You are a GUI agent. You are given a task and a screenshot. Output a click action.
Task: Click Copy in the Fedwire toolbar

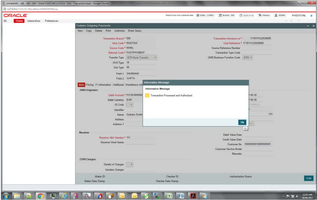click(89, 31)
